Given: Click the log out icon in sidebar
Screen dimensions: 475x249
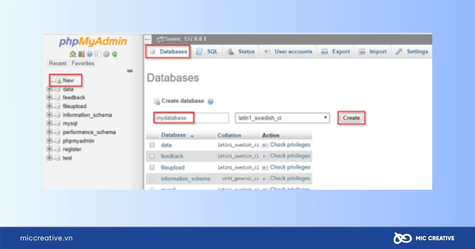Looking at the screenshot, I should click(81, 54).
